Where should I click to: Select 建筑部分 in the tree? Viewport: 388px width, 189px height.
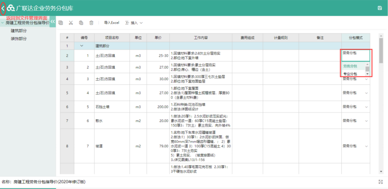point(19,31)
